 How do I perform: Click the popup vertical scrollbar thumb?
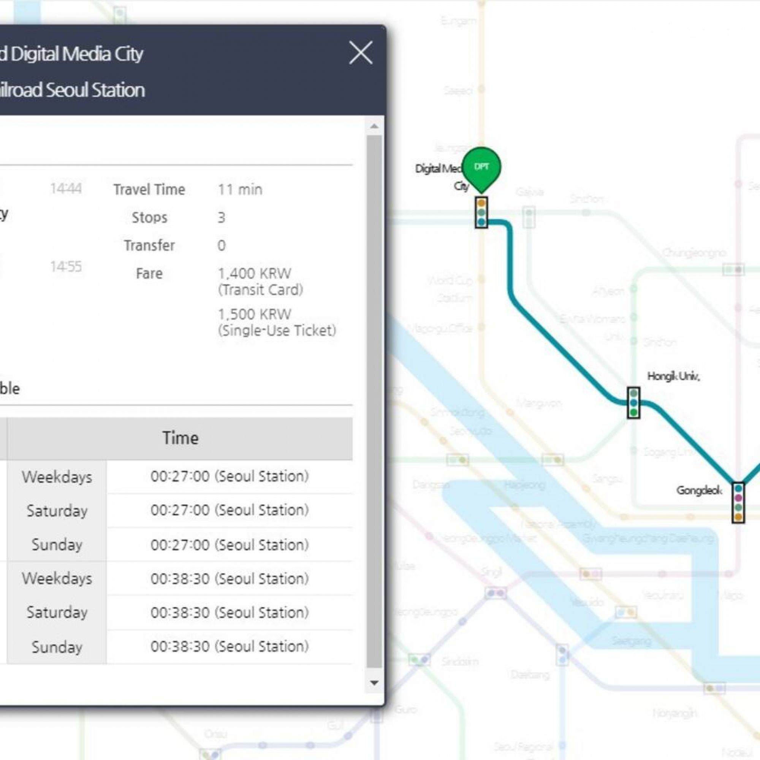pyautogui.click(x=375, y=401)
